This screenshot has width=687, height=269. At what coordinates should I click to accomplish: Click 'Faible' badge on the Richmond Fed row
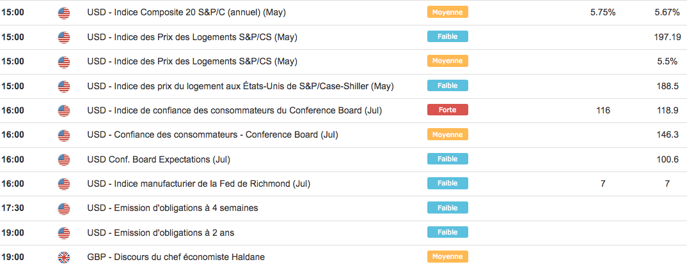tap(447, 184)
